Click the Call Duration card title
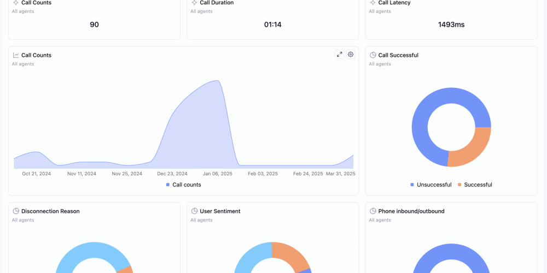 (x=217, y=2)
